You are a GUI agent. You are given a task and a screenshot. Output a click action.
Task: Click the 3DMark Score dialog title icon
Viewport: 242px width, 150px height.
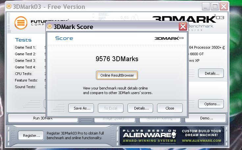pos(50,26)
